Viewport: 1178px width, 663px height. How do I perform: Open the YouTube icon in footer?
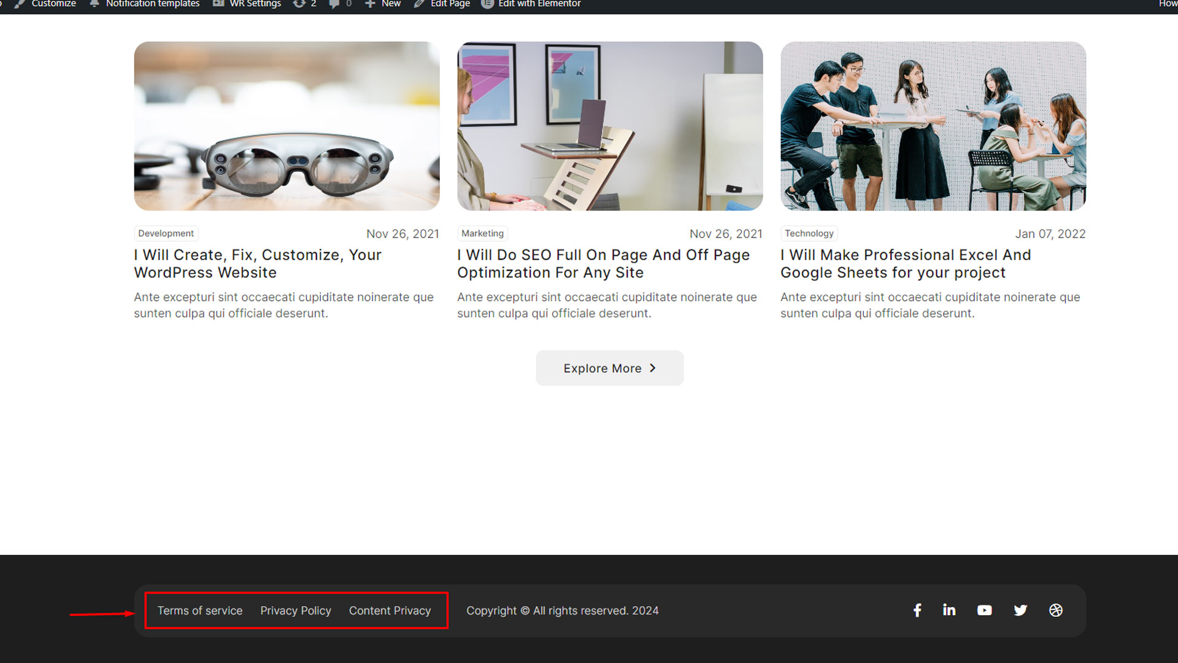click(x=984, y=610)
